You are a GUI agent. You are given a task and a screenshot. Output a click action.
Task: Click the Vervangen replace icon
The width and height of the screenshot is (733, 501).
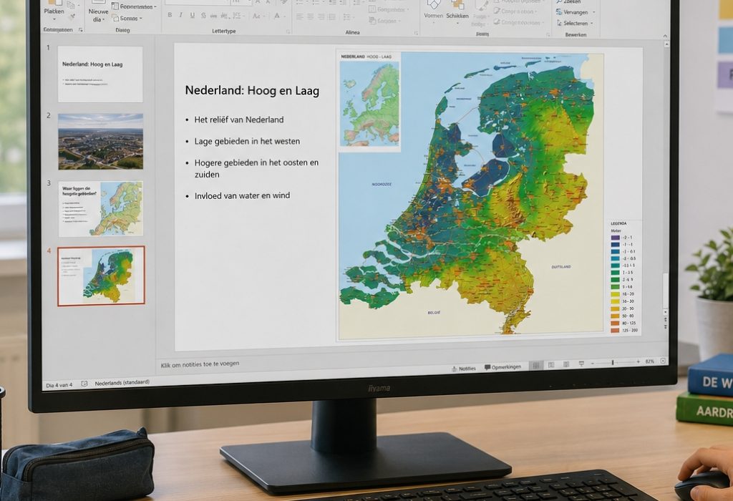(559, 12)
